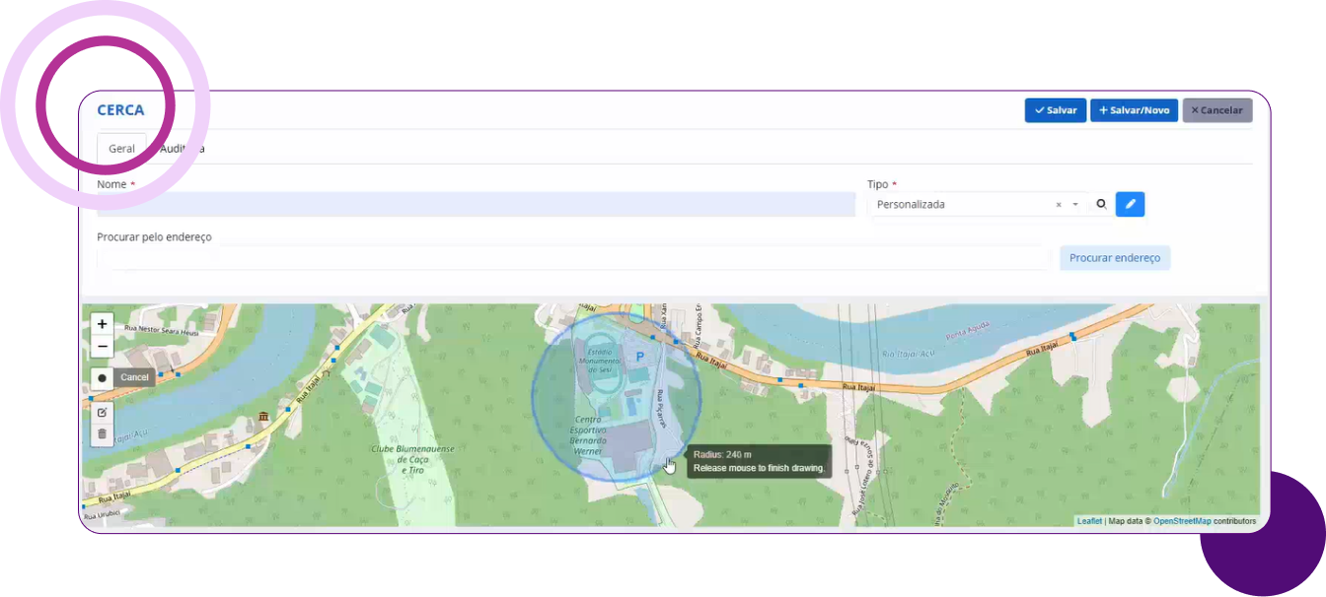Viewport: 1326px width, 597px height.
Task: Switch to the Geral tab
Action: click(x=121, y=148)
